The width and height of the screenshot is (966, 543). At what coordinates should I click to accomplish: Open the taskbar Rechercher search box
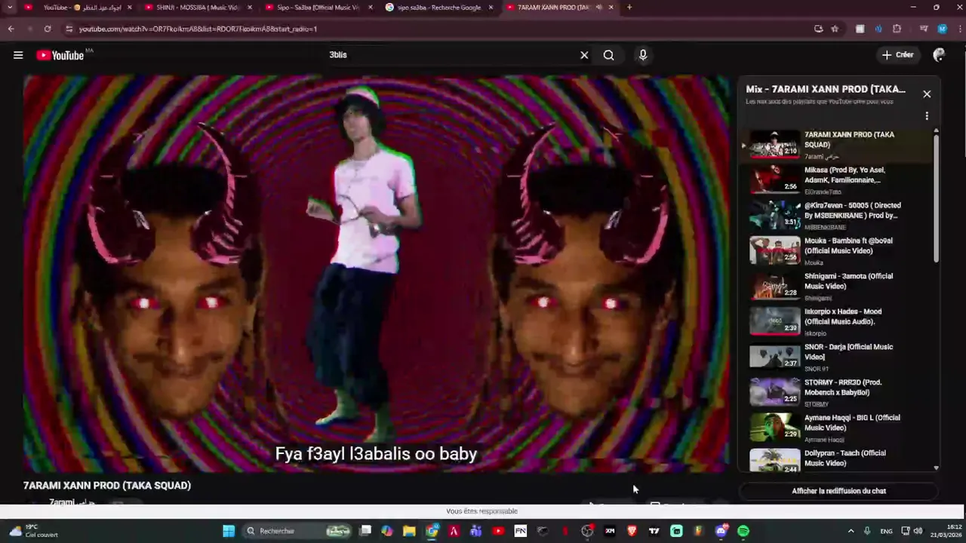(x=298, y=531)
